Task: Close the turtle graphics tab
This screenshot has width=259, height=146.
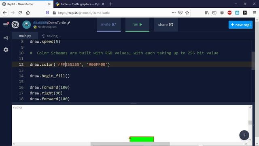Action: pos(103,4)
